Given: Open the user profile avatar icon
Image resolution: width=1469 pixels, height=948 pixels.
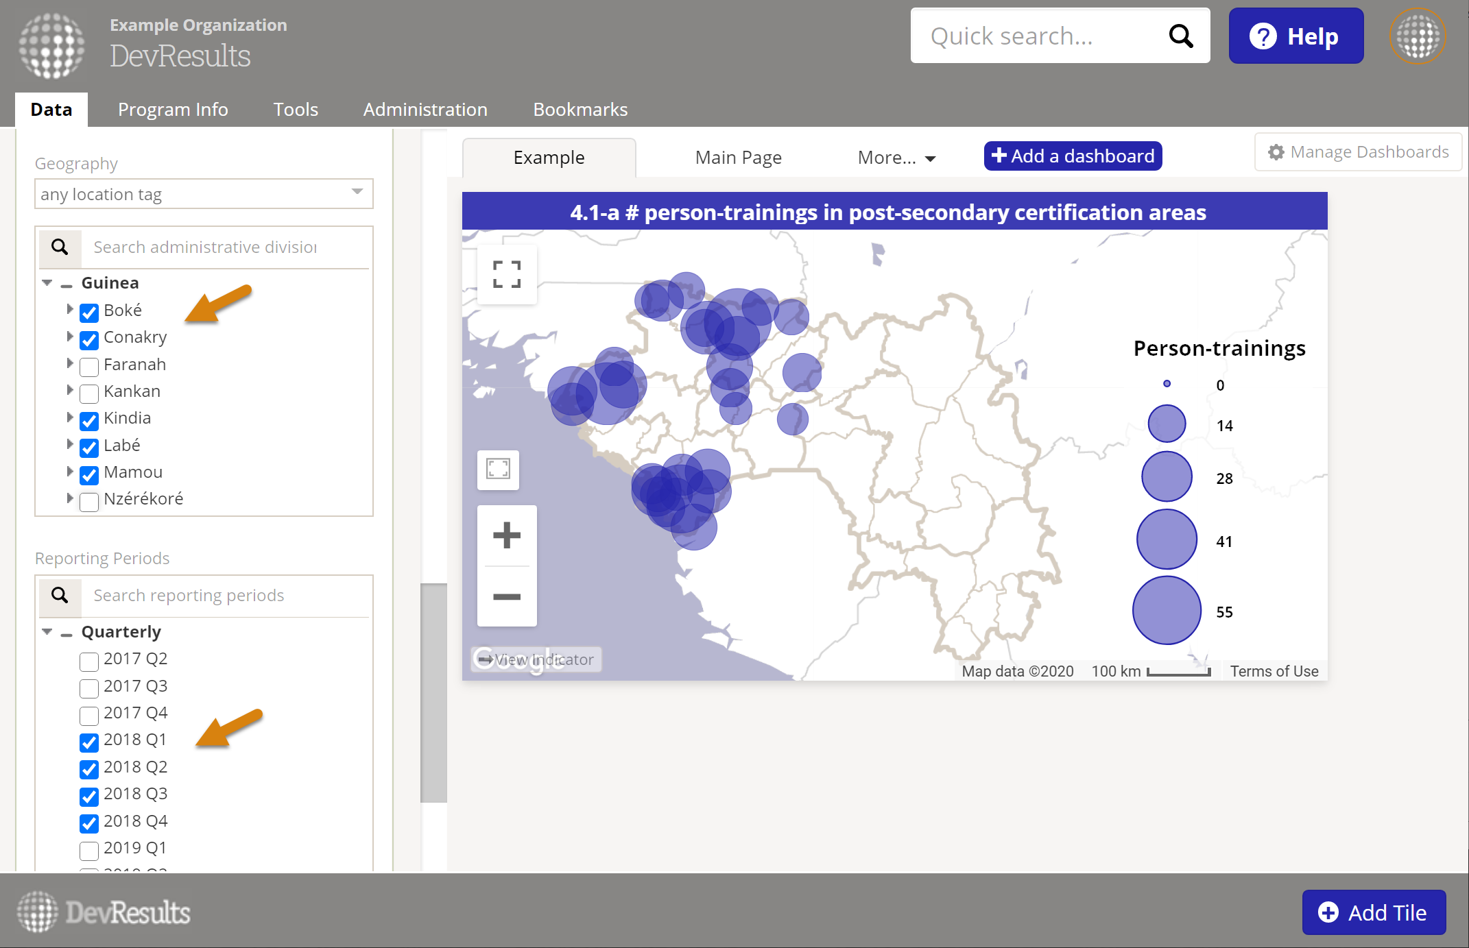Looking at the screenshot, I should coord(1417,36).
